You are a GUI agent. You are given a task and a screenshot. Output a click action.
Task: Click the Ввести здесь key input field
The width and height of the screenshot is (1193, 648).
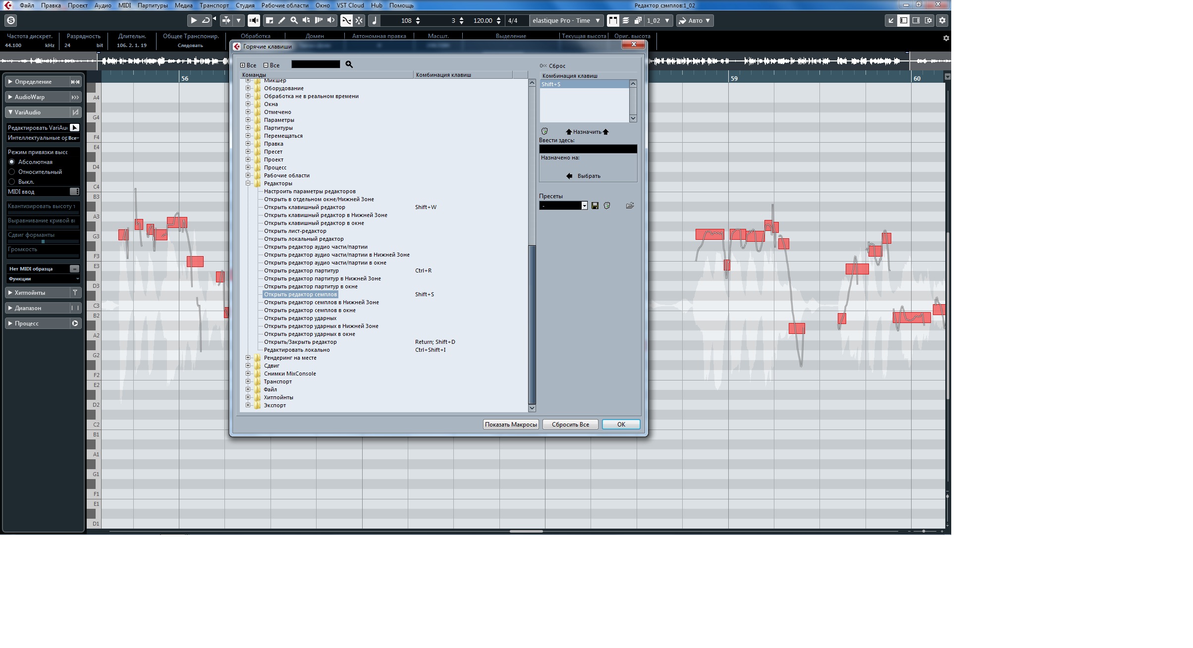pyautogui.click(x=588, y=149)
